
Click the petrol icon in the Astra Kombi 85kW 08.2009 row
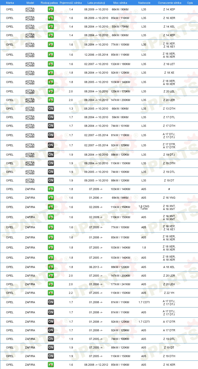(51, 18)
